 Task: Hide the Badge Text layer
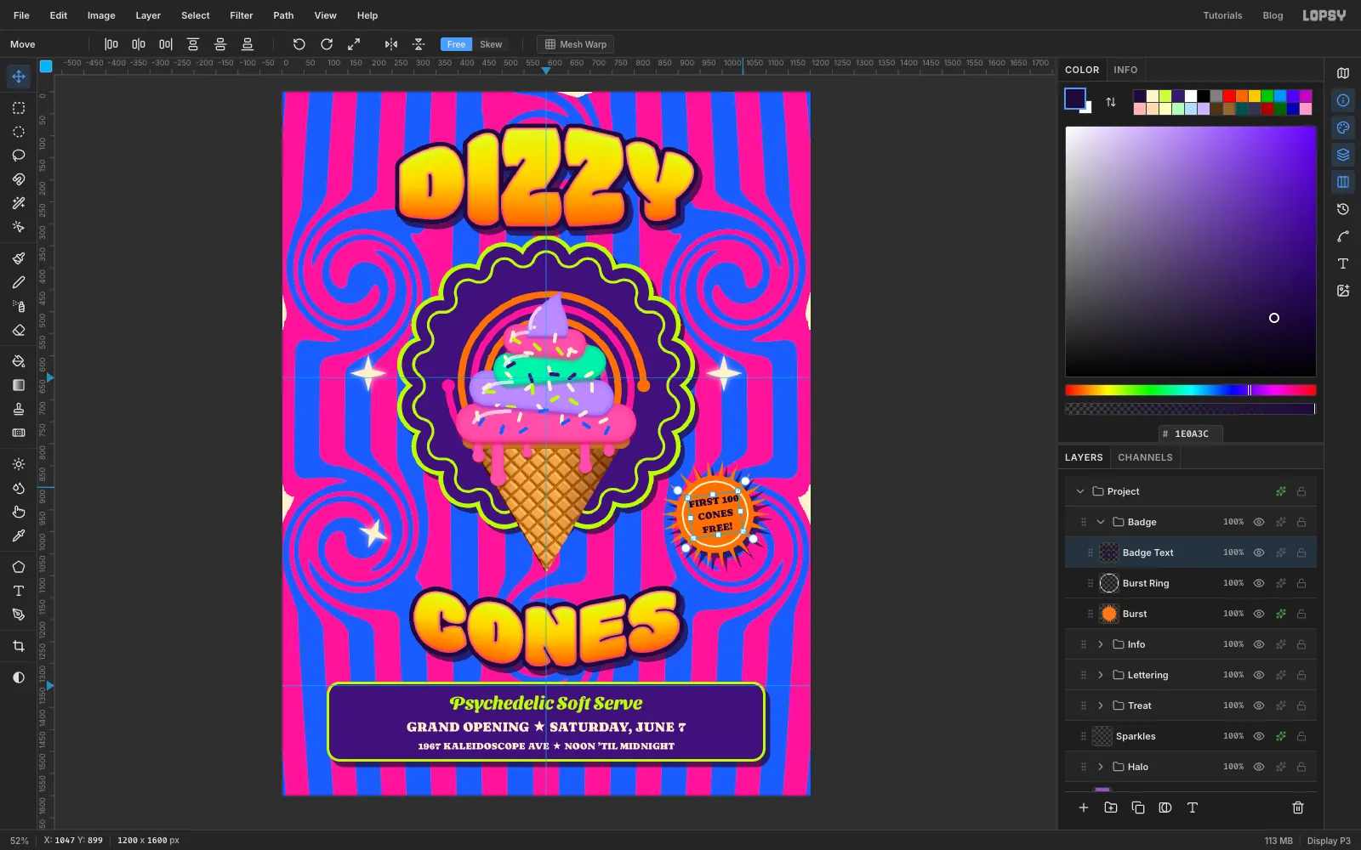coord(1259,552)
